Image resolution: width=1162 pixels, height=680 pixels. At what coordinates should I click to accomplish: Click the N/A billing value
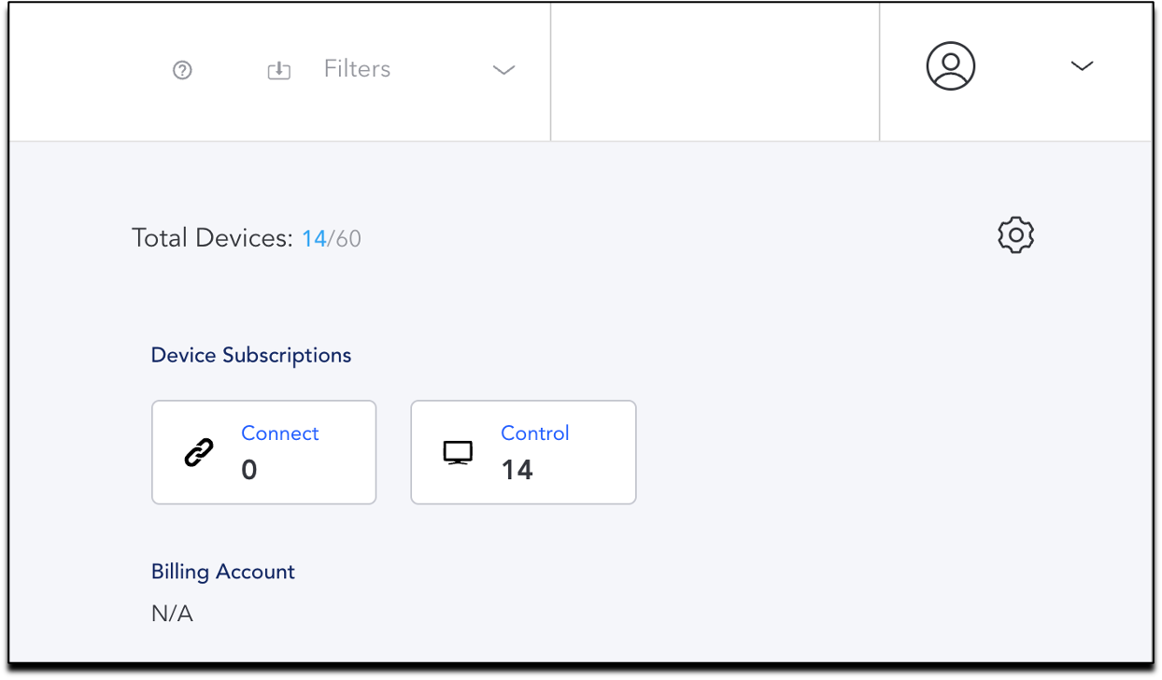point(172,615)
